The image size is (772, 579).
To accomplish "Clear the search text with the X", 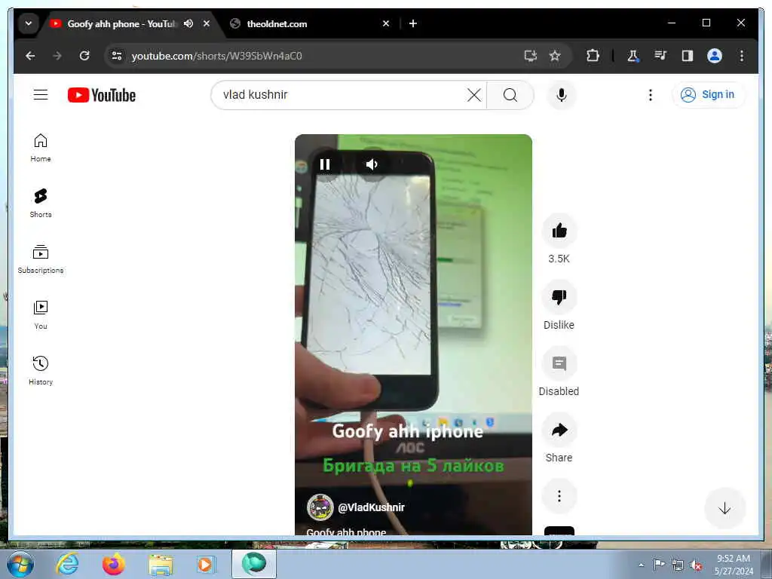I will point(473,95).
